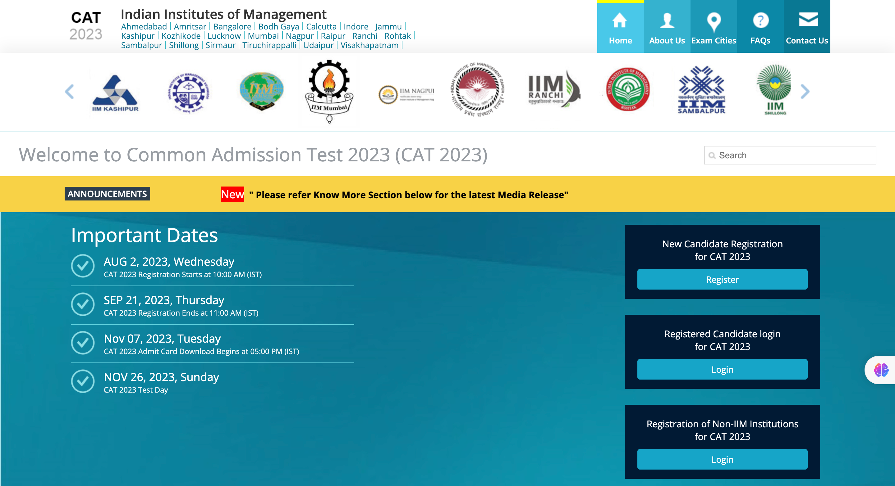The width and height of the screenshot is (895, 486).
Task: Click the Search input field
Action: pos(790,155)
